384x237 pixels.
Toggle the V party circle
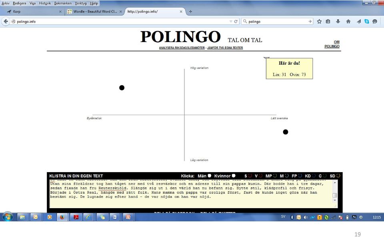(260, 176)
